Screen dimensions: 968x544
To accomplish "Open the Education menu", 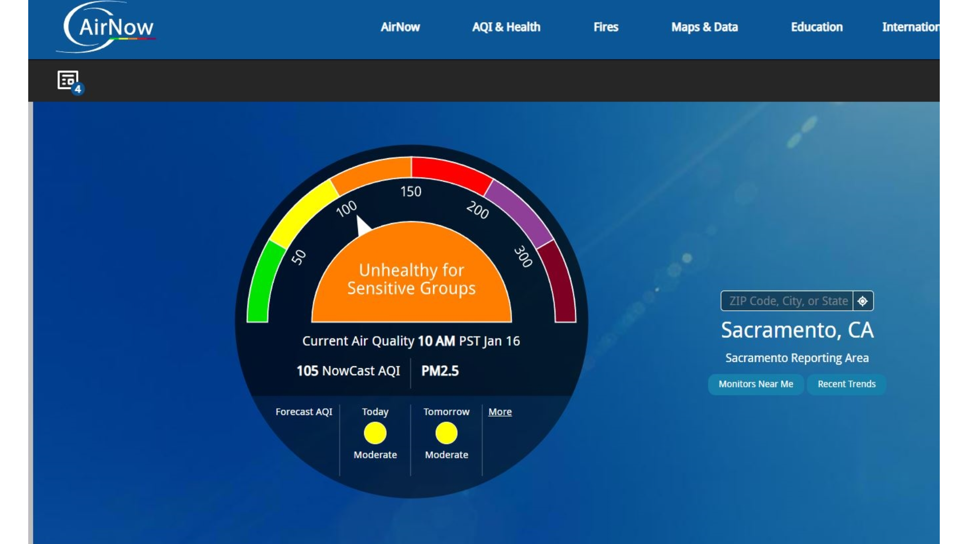I will (x=817, y=28).
